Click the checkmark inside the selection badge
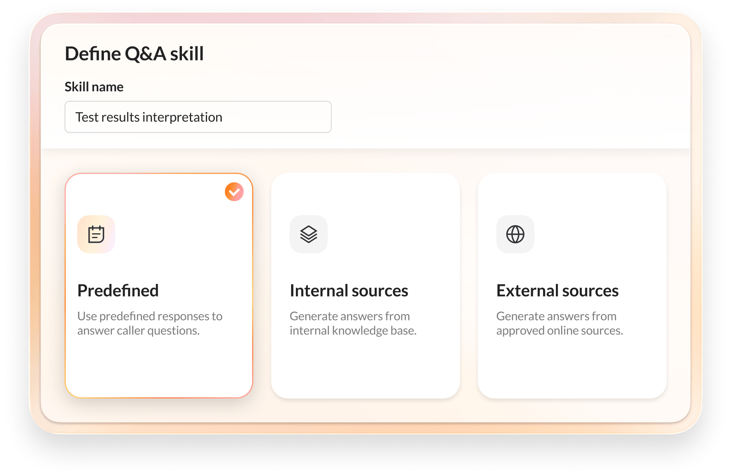The height and width of the screenshot is (473, 731). click(234, 191)
